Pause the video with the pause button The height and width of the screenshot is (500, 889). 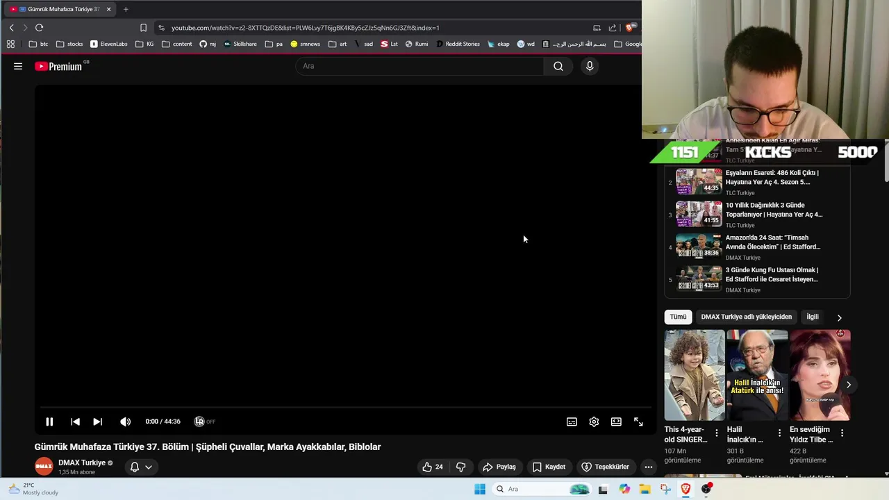[49, 422]
